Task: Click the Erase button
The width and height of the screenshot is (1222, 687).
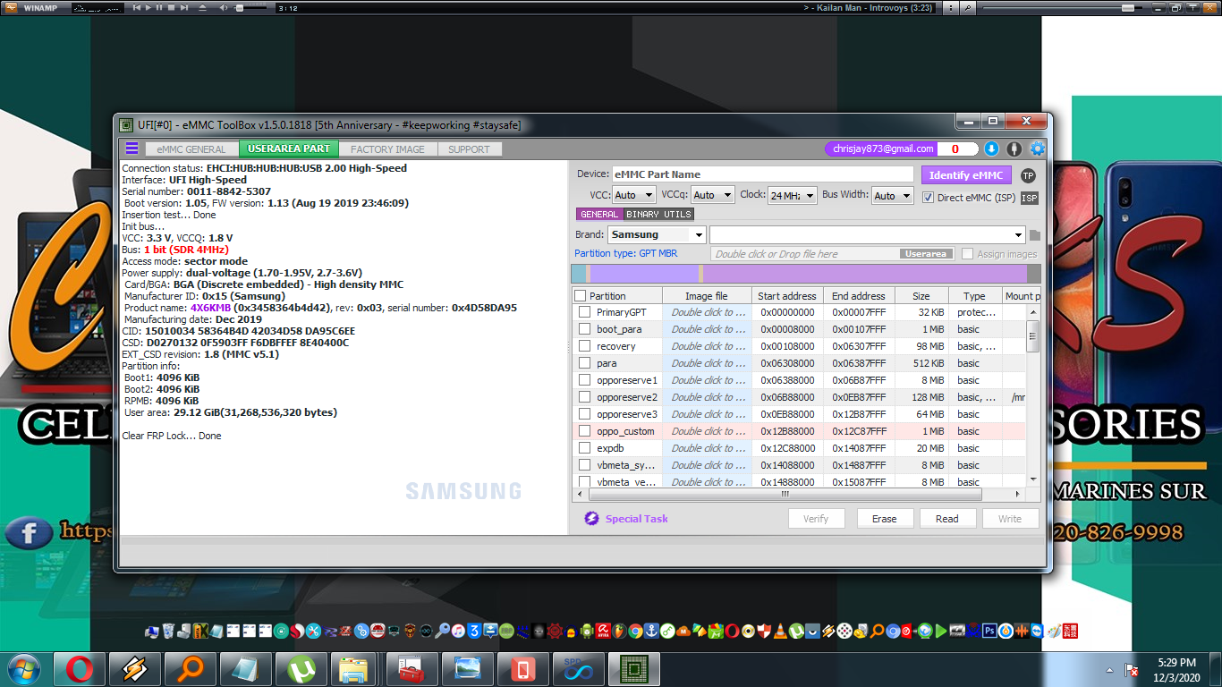Action: [885, 519]
